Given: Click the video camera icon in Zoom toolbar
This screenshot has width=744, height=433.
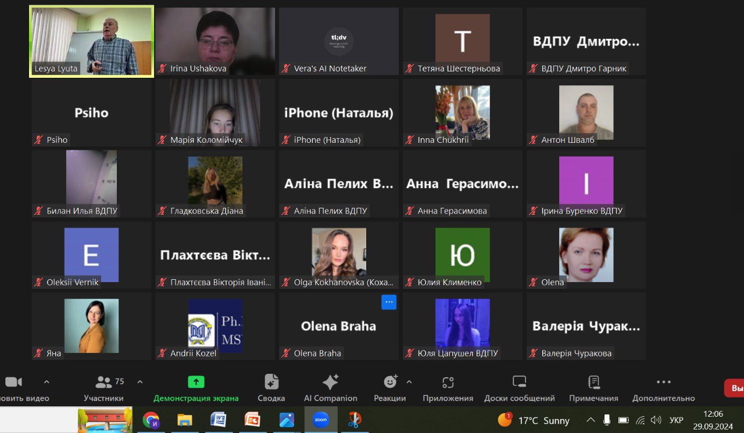Looking at the screenshot, I should click(x=13, y=382).
